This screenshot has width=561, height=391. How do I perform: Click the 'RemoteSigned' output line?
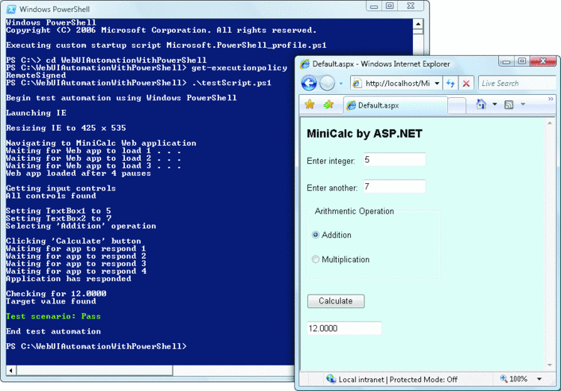[x=36, y=75]
